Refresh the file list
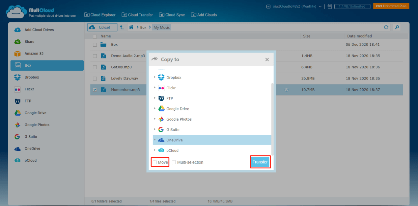418x206 pixels. click(387, 28)
